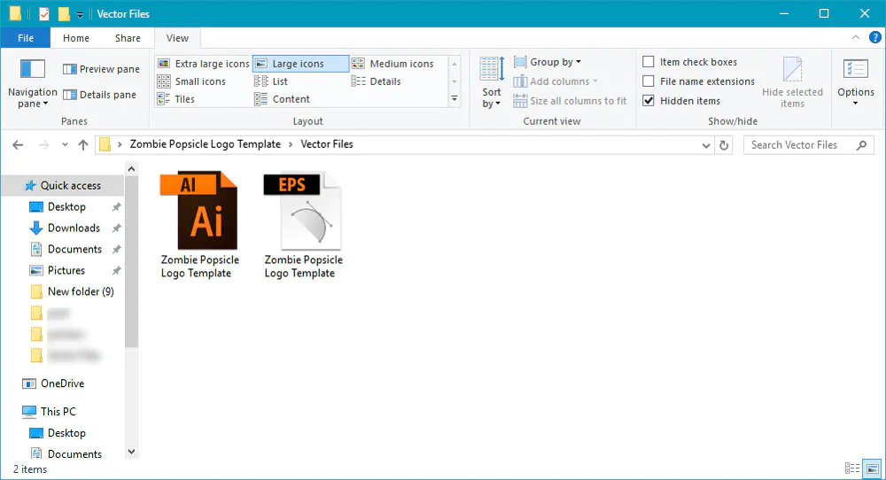Open the Options menu
Viewport: 886px width, 480px height.
(856, 82)
